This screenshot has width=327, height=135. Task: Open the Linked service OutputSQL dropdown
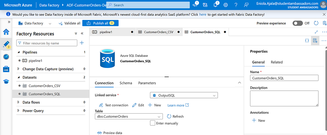[184, 95]
